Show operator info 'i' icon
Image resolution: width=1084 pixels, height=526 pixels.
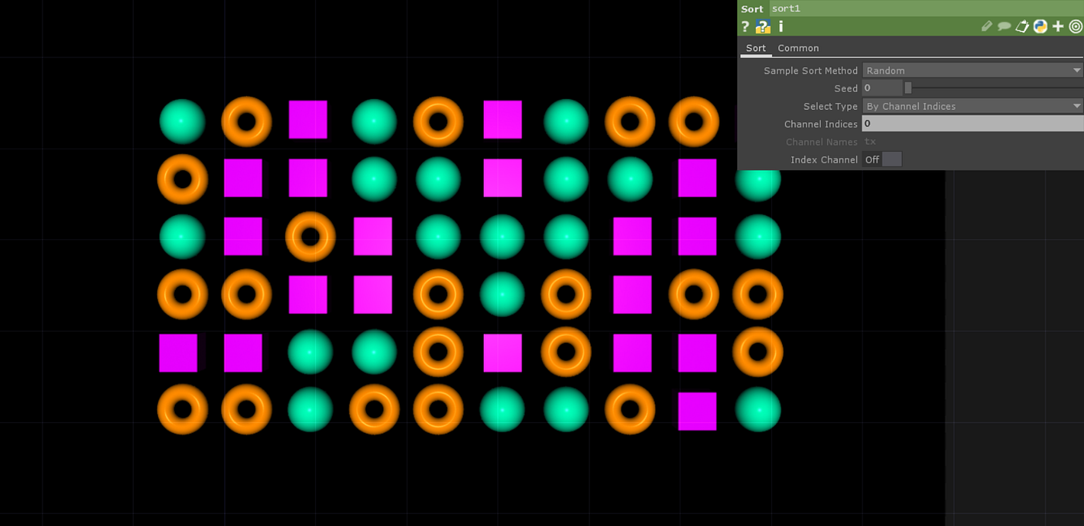[x=780, y=26]
